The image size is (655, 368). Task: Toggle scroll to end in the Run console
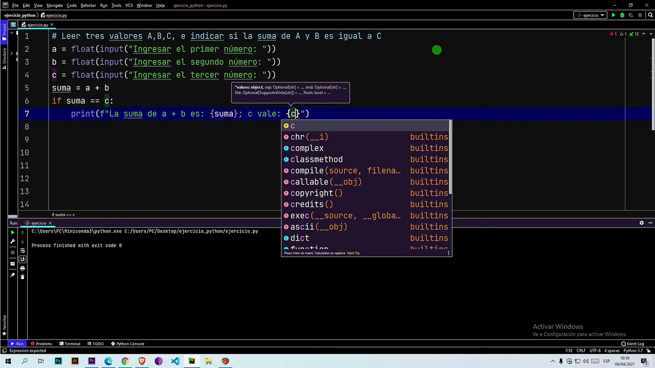click(23, 259)
